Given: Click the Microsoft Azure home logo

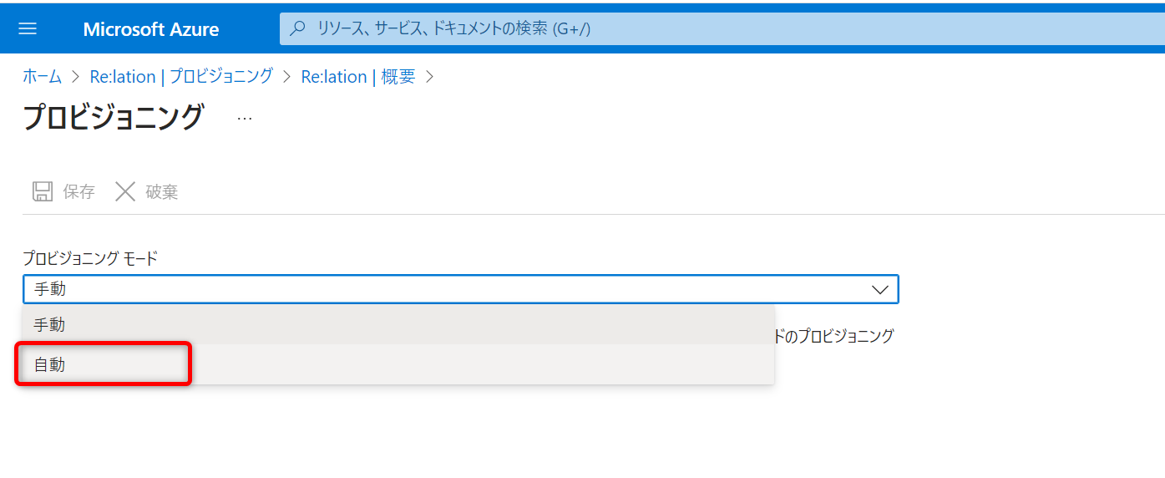Looking at the screenshot, I should coord(151,29).
